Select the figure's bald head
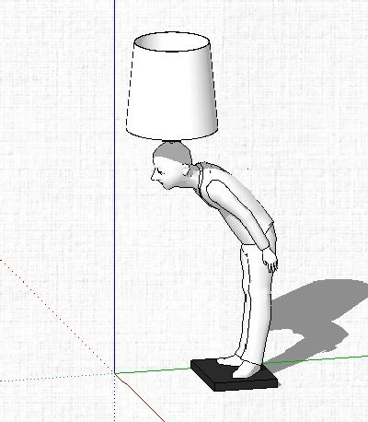This screenshot has height=422, width=368. click(172, 154)
